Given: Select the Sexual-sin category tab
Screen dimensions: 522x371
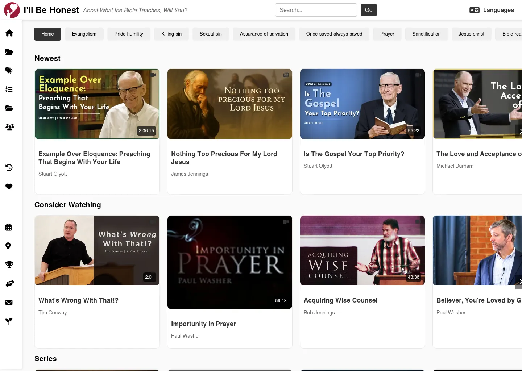Looking at the screenshot, I should pos(211,34).
